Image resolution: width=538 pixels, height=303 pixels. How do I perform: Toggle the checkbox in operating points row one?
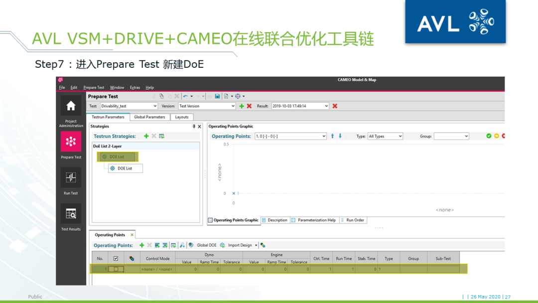pyautogui.click(x=117, y=268)
